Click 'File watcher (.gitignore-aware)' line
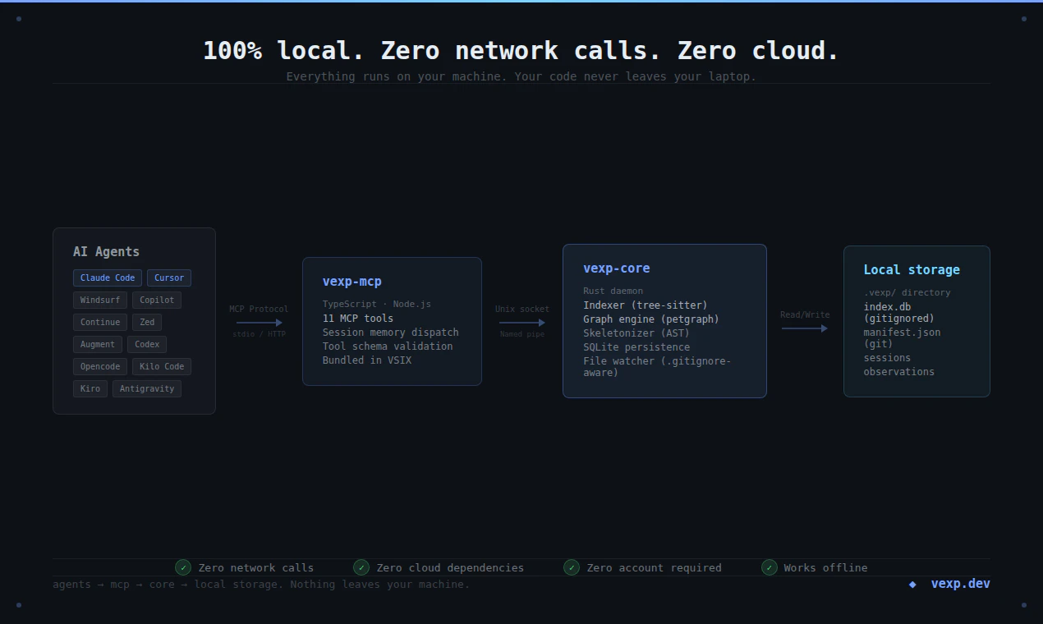1043x624 pixels. click(657, 366)
